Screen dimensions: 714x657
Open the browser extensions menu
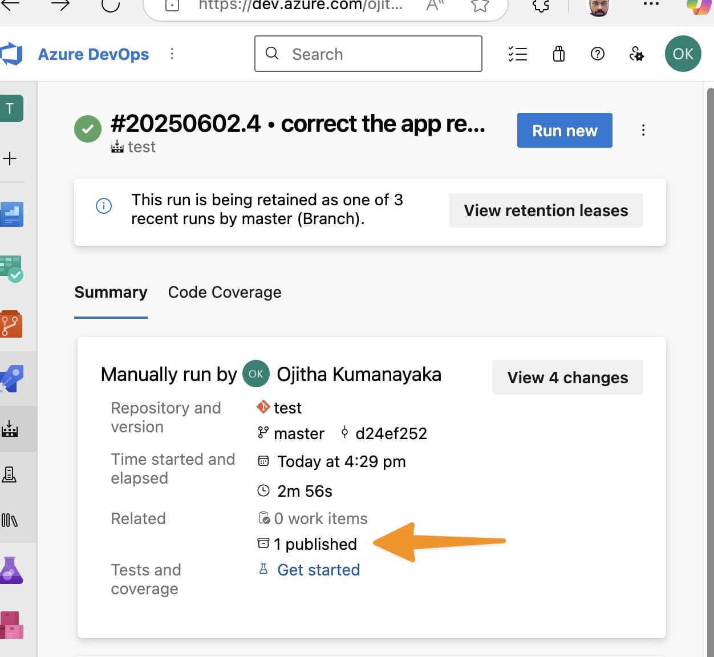541,6
